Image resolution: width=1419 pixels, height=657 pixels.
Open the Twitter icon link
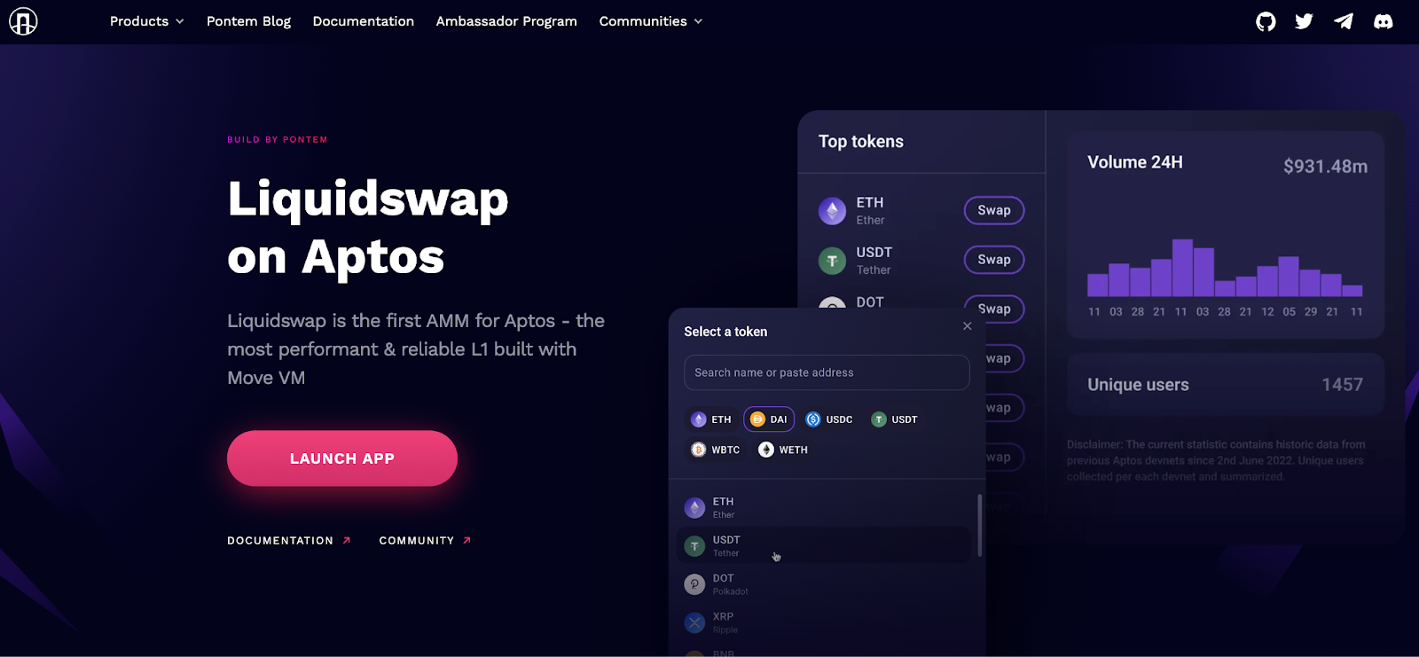pos(1304,21)
